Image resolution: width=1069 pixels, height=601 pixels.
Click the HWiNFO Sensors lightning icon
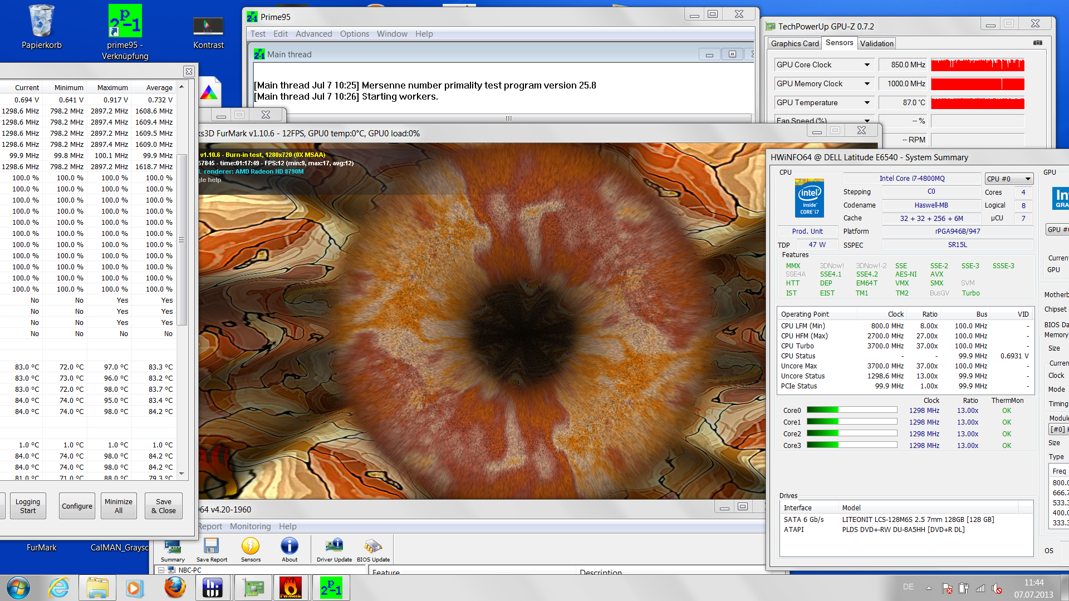(251, 546)
